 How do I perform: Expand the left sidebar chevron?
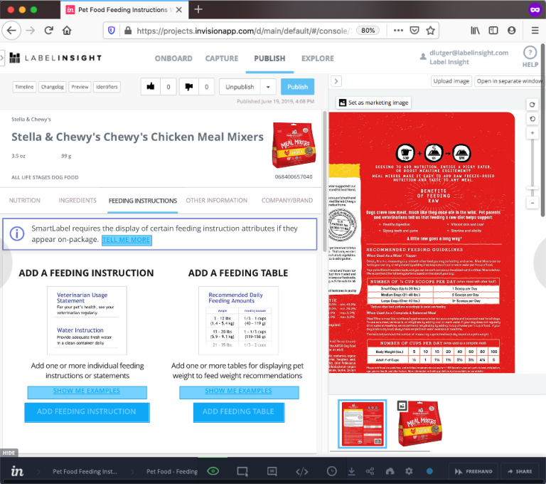[2, 58]
